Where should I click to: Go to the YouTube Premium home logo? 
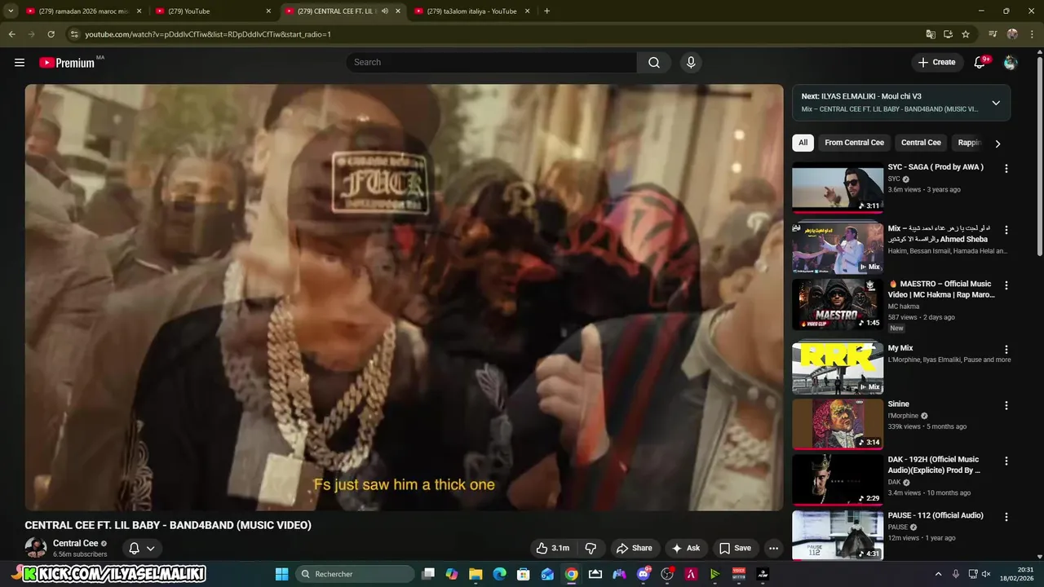67,63
